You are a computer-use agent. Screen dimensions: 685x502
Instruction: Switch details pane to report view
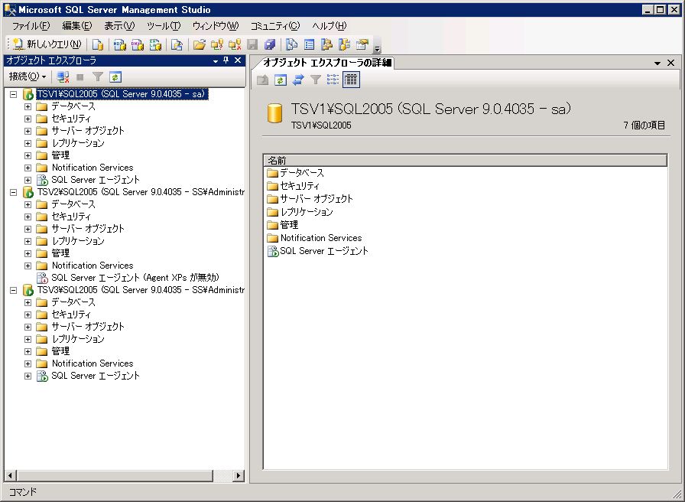click(351, 80)
